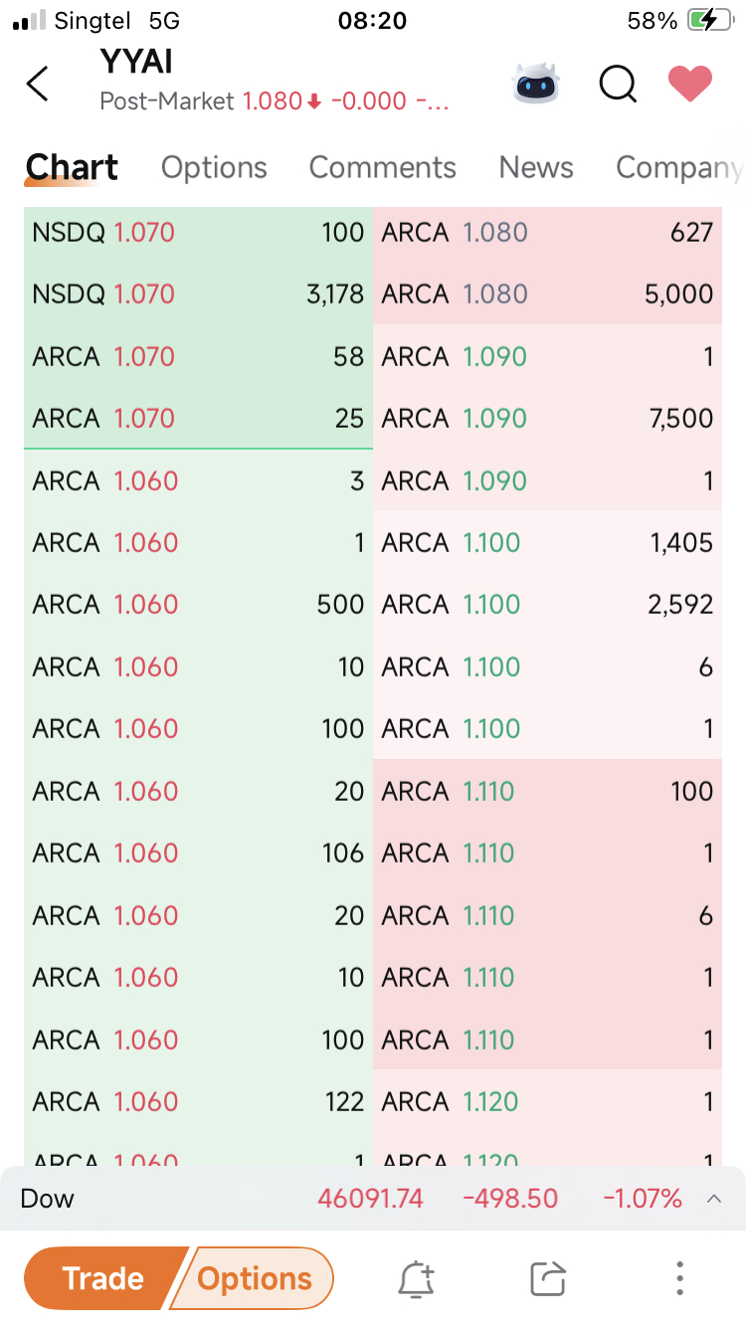Tap the YYAI post-market price line
This screenshot has width=746, height=1327.
pyautogui.click(x=275, y=101)
